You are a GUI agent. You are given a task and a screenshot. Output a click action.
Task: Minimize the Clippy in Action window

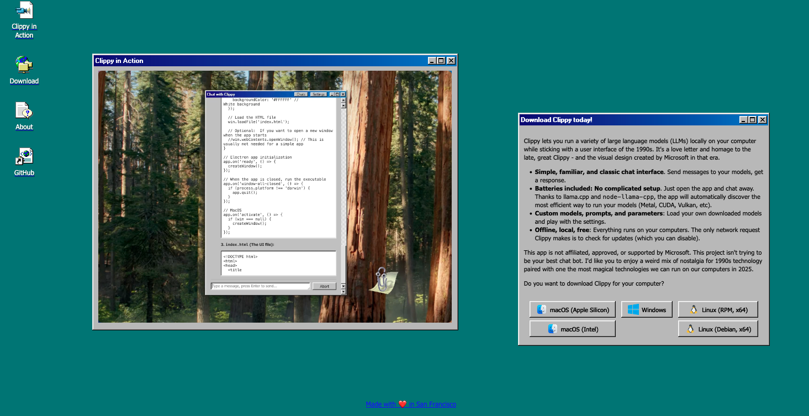coord(432,61)
